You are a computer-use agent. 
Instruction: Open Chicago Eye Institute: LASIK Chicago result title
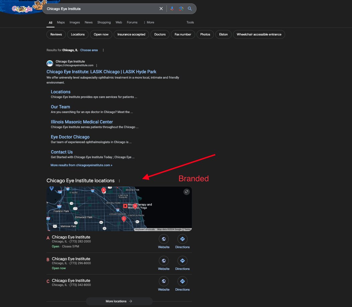101,72
